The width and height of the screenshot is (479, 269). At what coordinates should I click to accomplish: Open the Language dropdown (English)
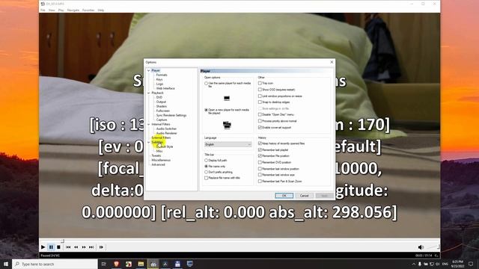click(228, 144)
